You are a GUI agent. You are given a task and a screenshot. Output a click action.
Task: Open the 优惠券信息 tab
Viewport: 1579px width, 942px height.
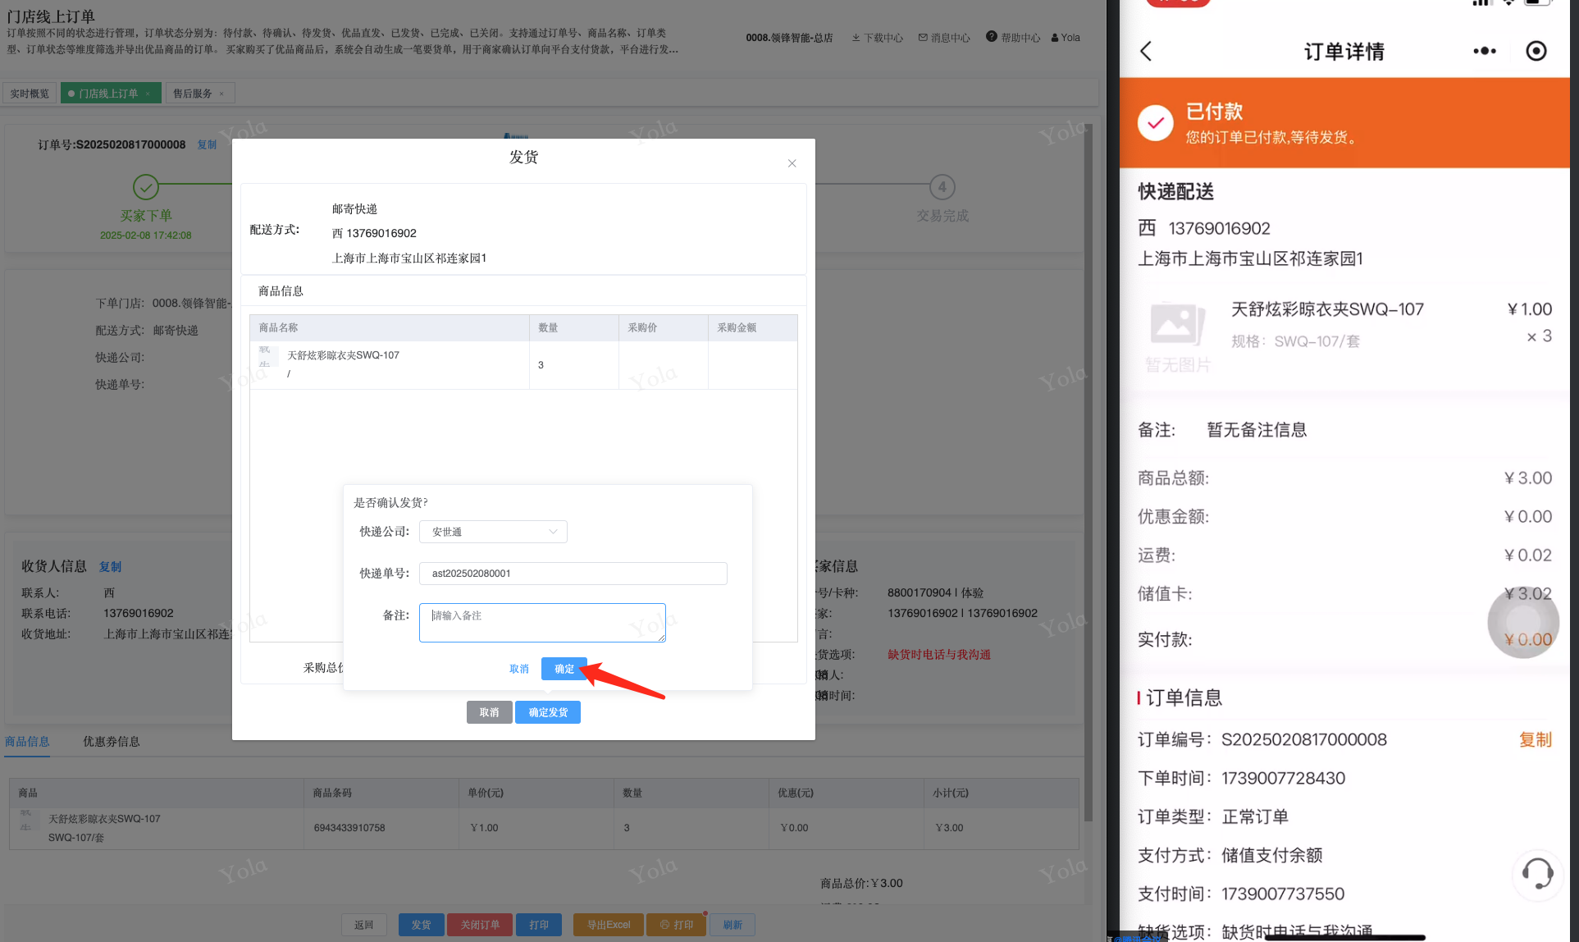tap(112, 741)
